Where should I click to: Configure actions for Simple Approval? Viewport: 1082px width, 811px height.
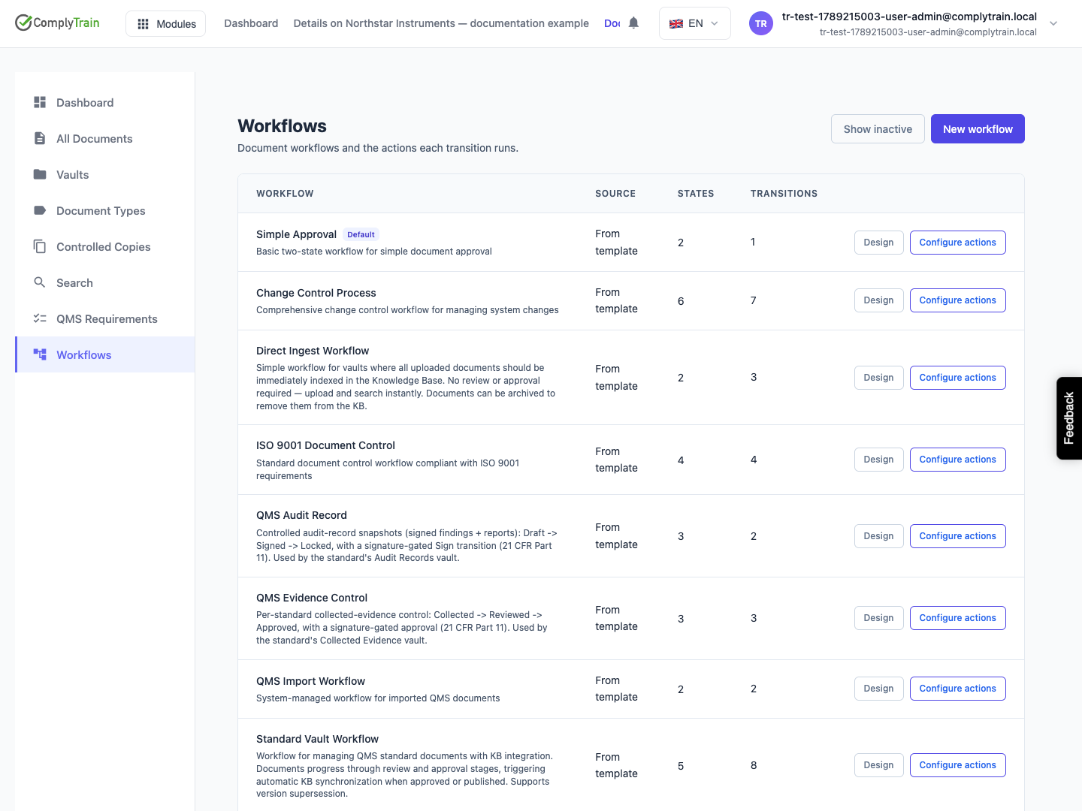957,243
